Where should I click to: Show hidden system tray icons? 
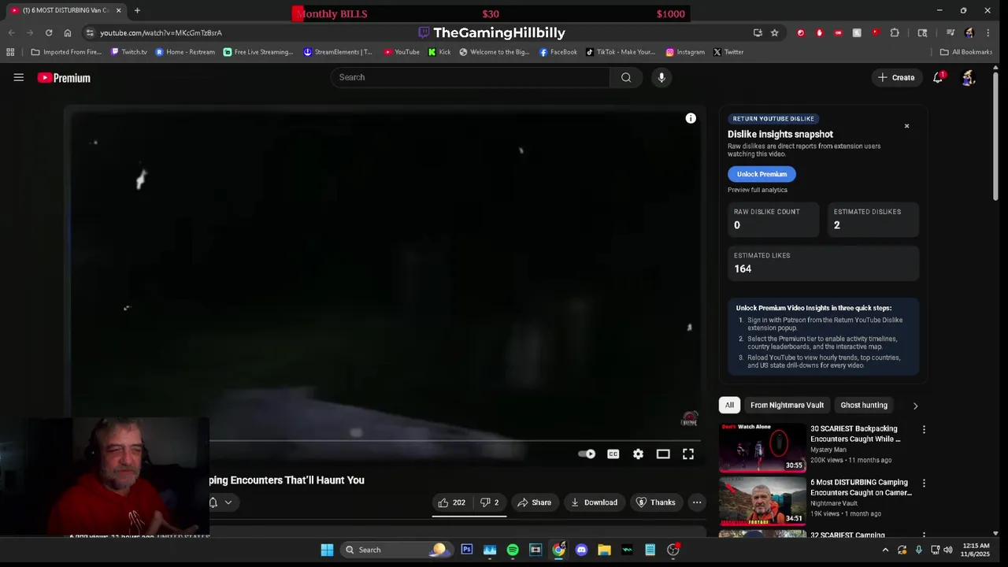(x=885, y=550)
